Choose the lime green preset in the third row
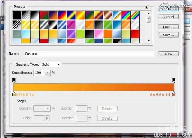 [80, 34]
